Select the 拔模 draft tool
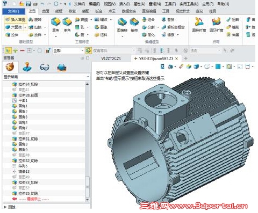 coord(81,19)
